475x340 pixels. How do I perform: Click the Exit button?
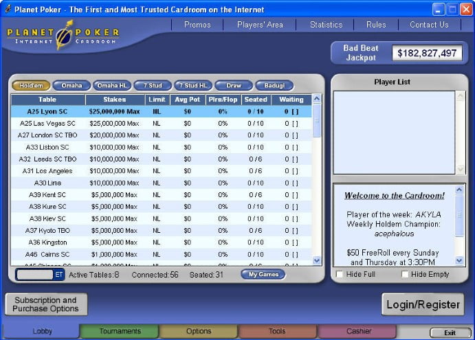click(x=450, y=332)
